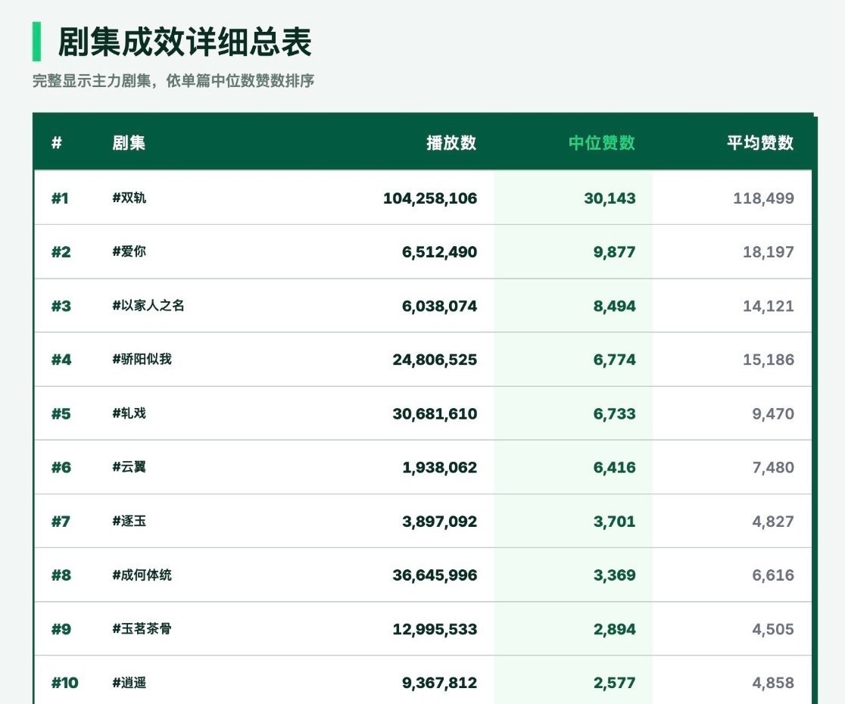845x704 pixels.
Task: Open the #轧戏 hashtag link
Action: click(x=129, y=413)
